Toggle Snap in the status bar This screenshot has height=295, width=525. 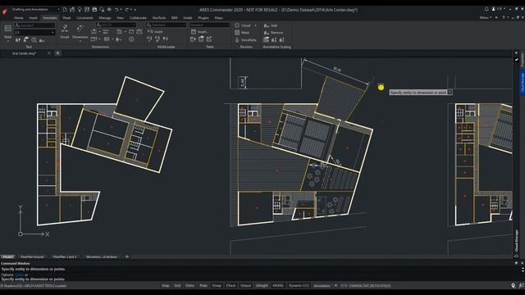(166, 286)
